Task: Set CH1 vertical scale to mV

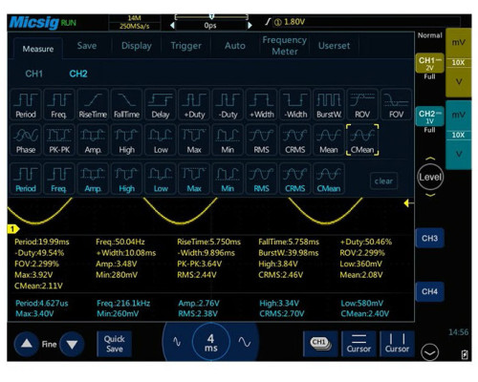Action: [458, 43]
